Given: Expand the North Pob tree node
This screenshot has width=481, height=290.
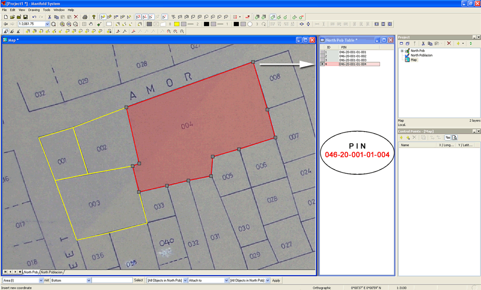Looking at the screenshot, I should (402, 51).
